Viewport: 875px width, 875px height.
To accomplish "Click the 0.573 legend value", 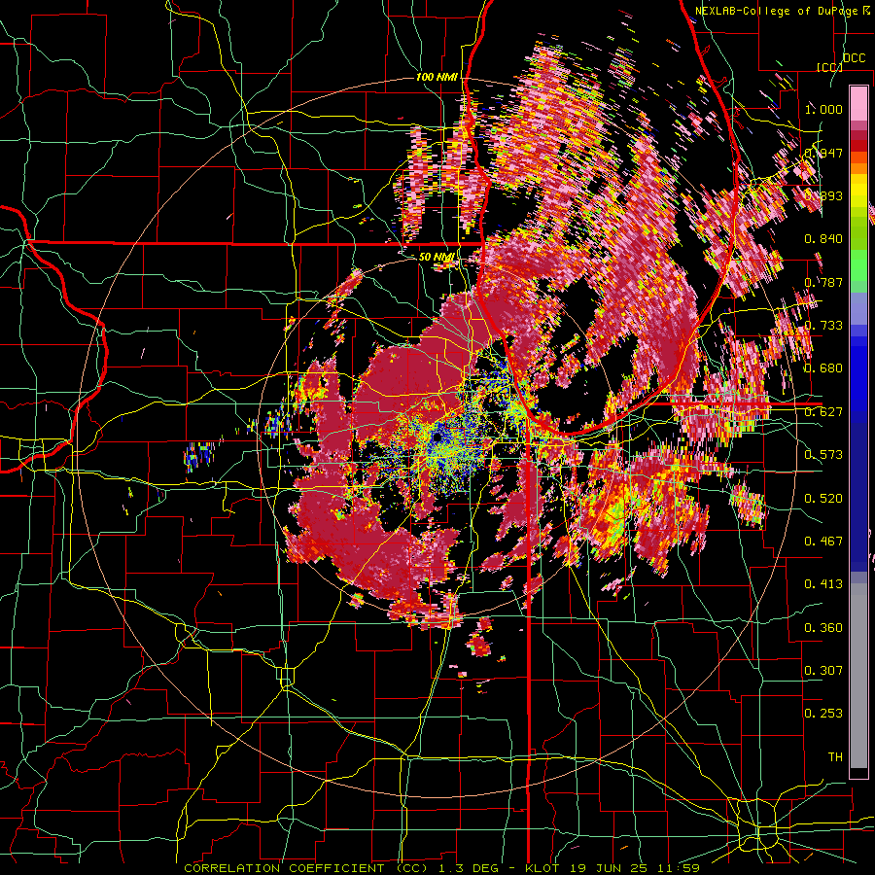I will (x=823, y=455).
